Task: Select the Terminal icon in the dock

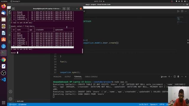Action: click(4, 53)
